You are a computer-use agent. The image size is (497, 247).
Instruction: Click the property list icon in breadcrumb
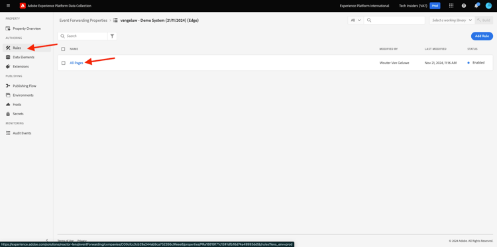[x=115, y=21]
